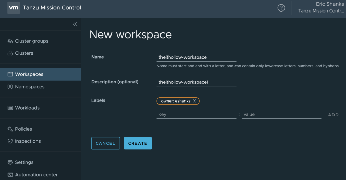Open Automation center from sidebar
346x180 pixels.
pyautogui.click(x=36, y=175)
